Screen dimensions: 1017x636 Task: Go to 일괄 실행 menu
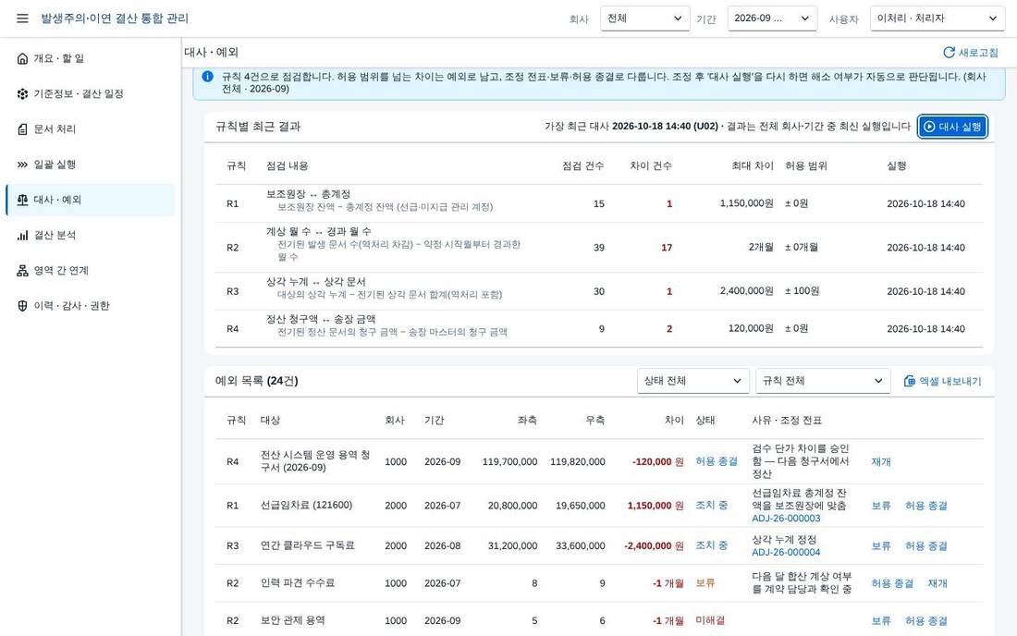tap(91, 165)
